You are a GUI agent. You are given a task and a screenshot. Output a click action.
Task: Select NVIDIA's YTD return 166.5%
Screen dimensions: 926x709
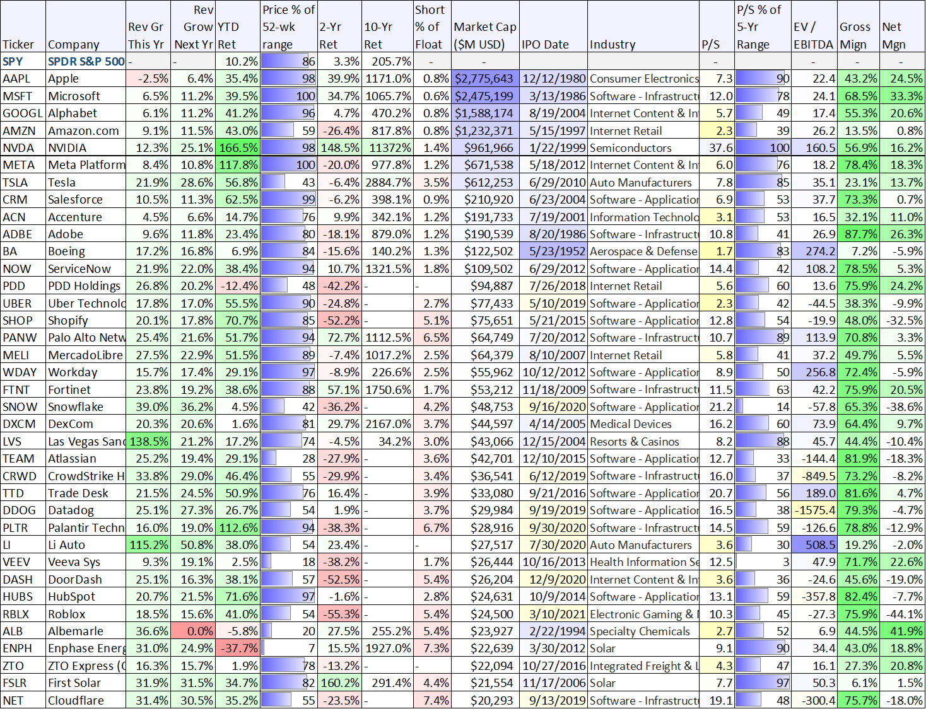(x=238, y=148)
